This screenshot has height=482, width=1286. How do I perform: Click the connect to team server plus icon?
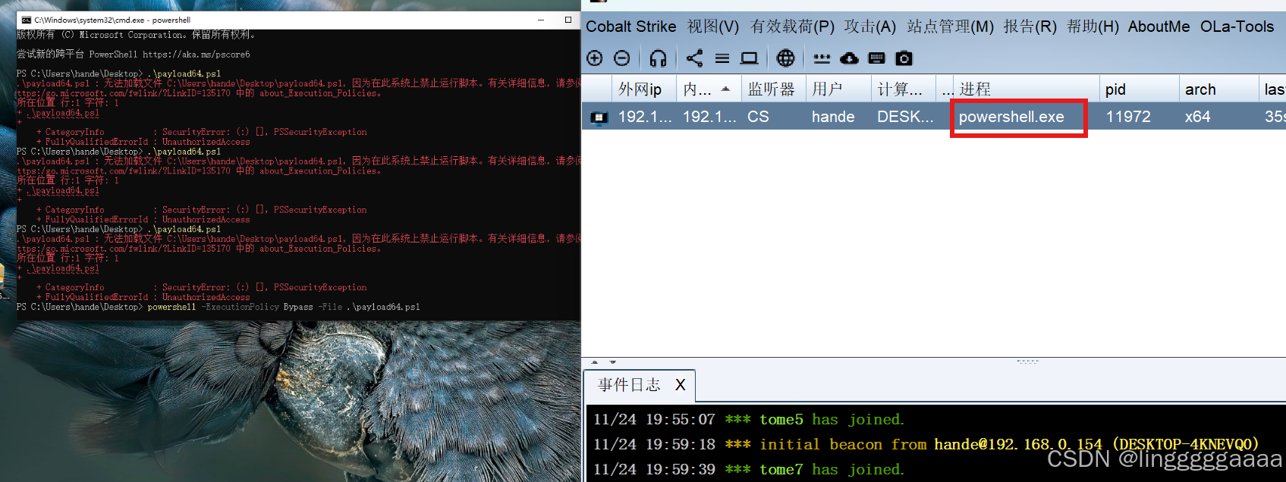[x=595, y=58]
